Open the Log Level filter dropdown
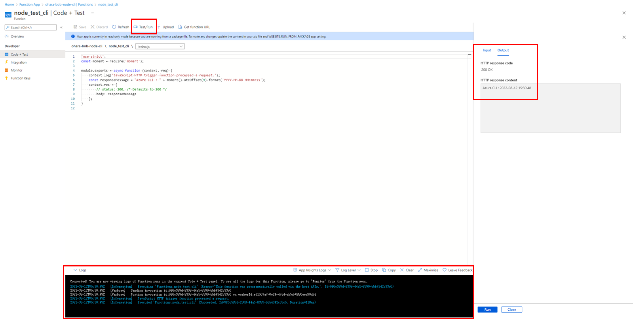633x319 pixels. tap(348, 270)
